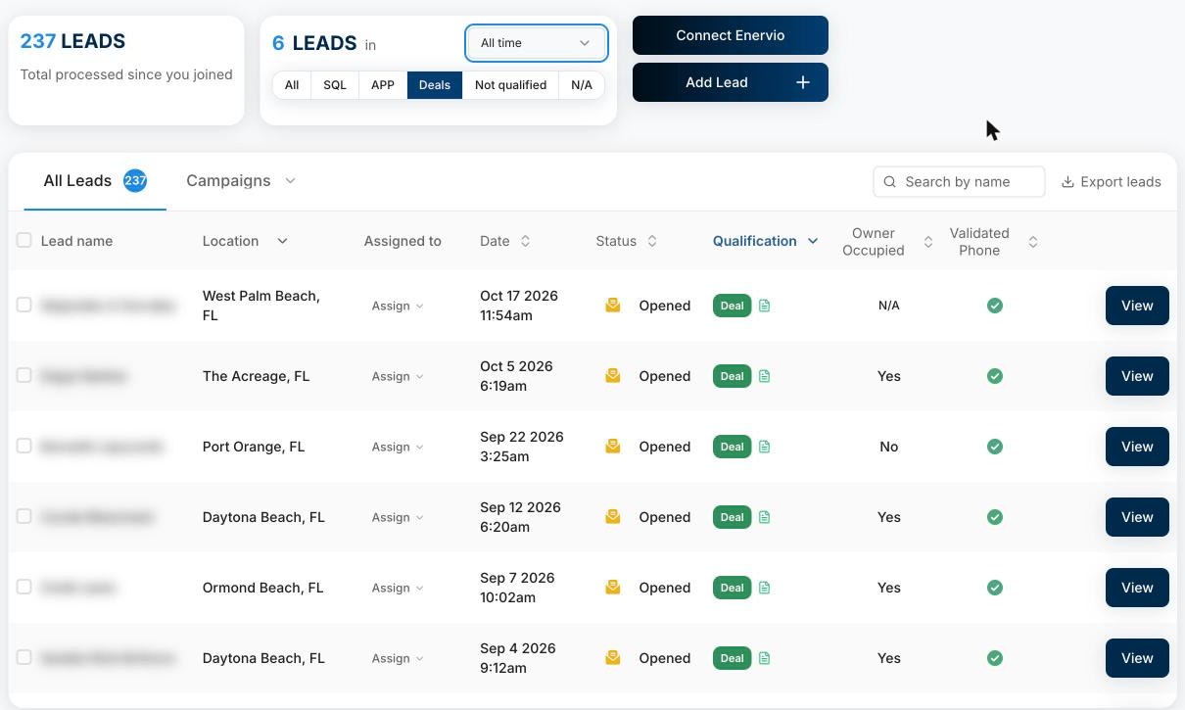Switch to the All Leads tab

95,181
